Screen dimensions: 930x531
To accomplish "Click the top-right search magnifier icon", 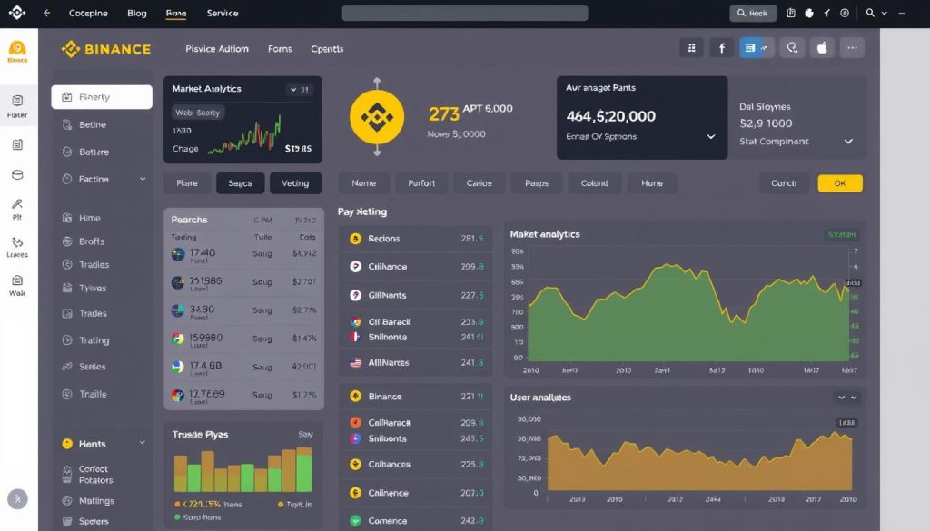I will [x=870, y=13].
